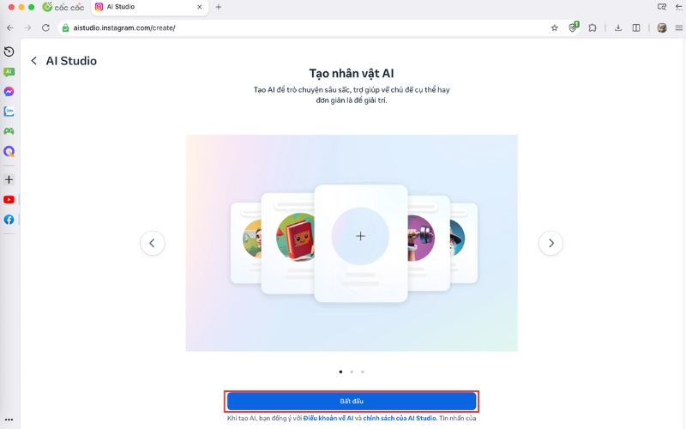Click the blue Bắt đầu button
686x429 pixels.
point(352,401)
